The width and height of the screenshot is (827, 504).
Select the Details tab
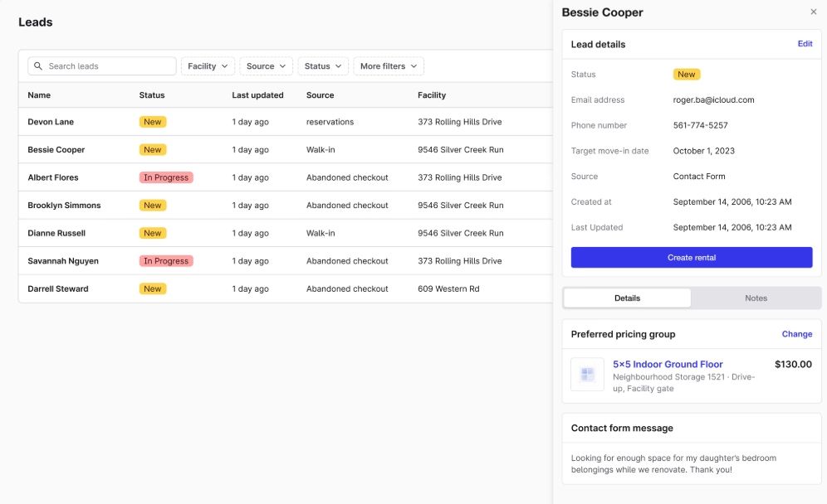(x=627, y=298)
